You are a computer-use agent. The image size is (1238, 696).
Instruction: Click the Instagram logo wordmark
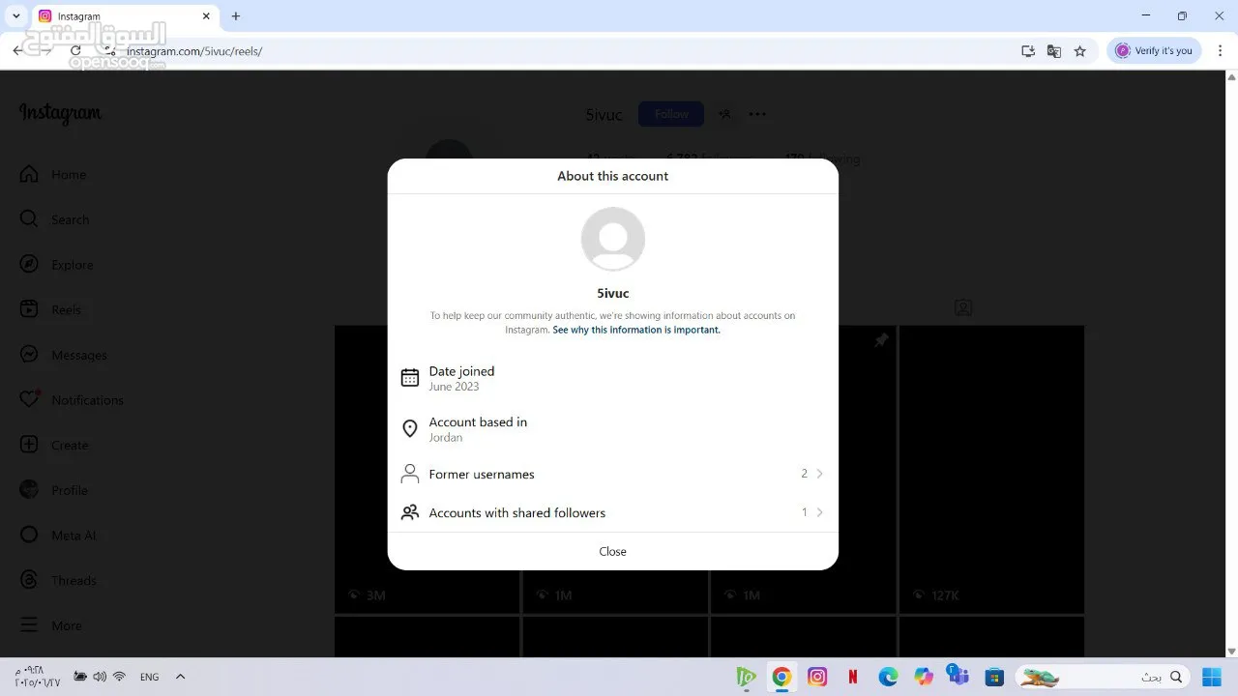coord(60,114)
